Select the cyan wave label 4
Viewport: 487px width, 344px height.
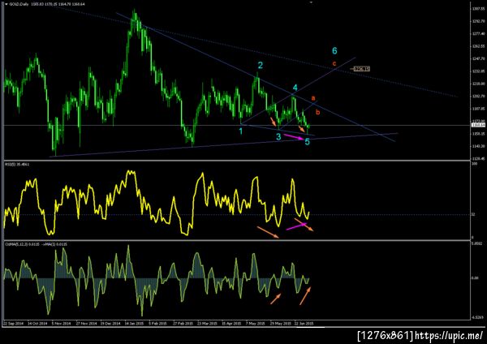(x=295, y=88)
